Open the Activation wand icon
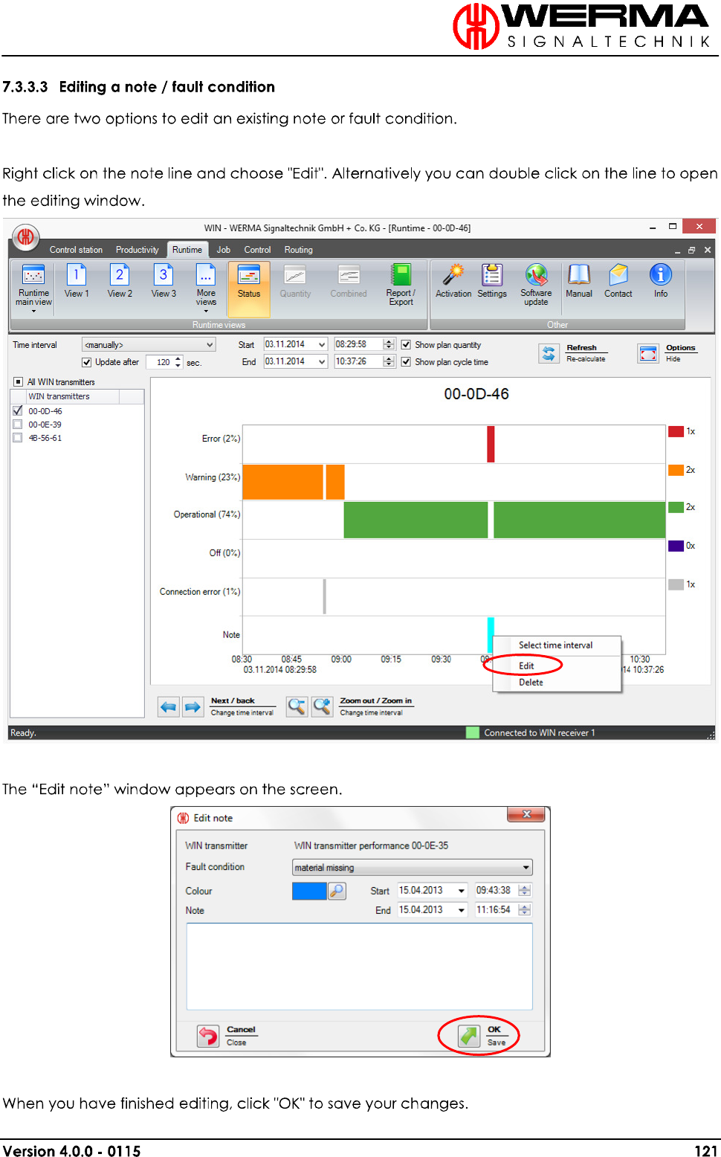This screenshot has height=1157, width=721. tap(453, 275)
